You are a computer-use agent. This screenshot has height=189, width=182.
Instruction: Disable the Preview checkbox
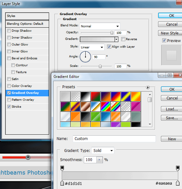pyautogui.click(x=164, y=40)
